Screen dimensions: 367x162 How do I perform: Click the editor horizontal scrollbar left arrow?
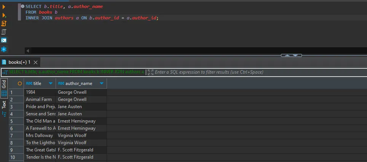[x=28, y=50]
